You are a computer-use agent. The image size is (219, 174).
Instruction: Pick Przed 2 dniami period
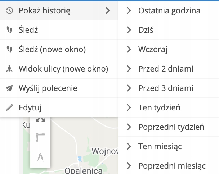coord(169,69)
